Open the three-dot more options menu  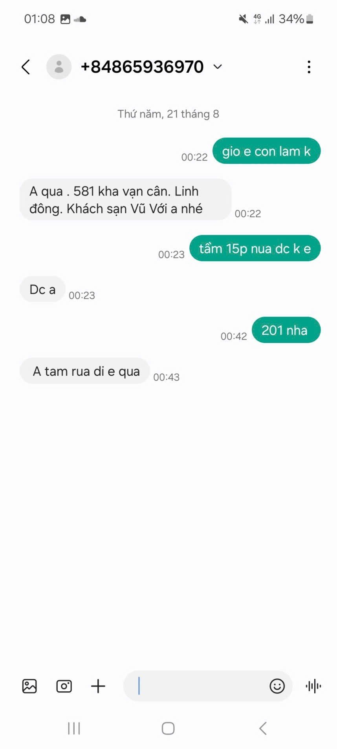pos(309,67)
